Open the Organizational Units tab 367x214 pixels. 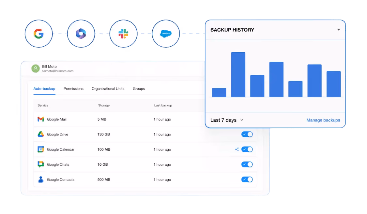[x=108, y=89]
